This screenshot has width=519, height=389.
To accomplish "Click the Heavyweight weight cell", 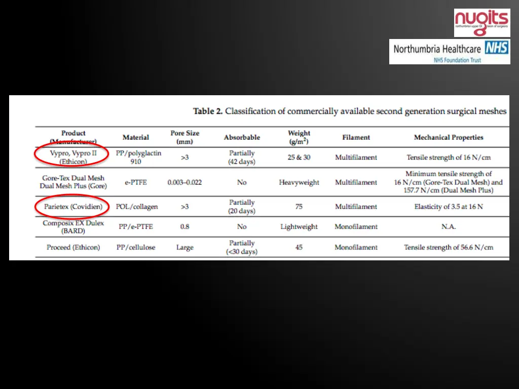I will pos(299,182).
